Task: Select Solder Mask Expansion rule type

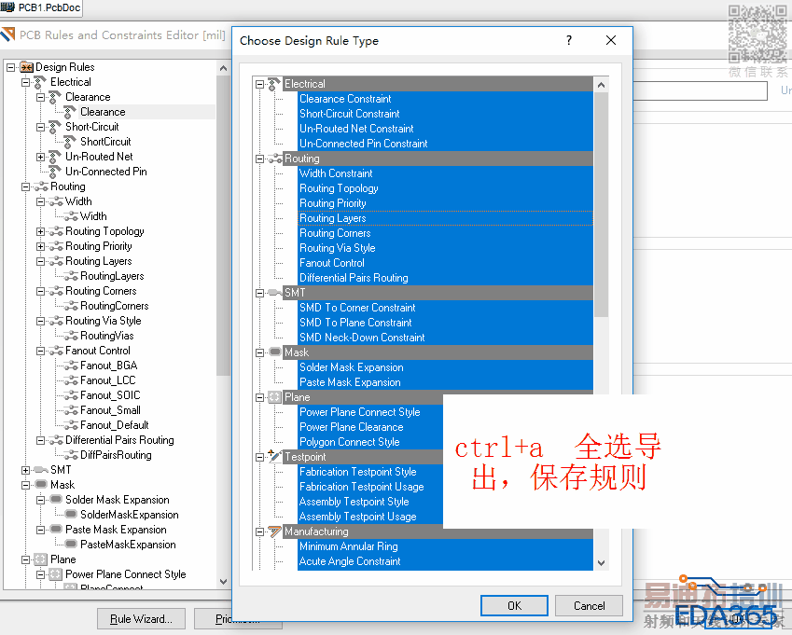Action: pyautogui.click(x=445, y=367)
